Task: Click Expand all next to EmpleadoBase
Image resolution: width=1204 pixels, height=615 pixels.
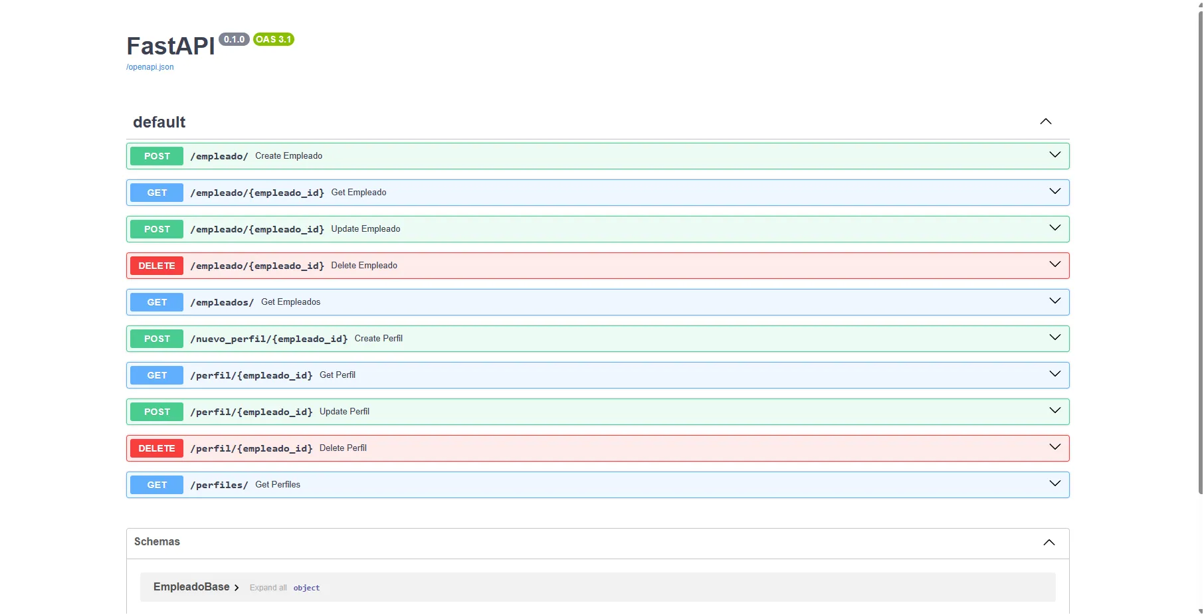Action: 268,588
